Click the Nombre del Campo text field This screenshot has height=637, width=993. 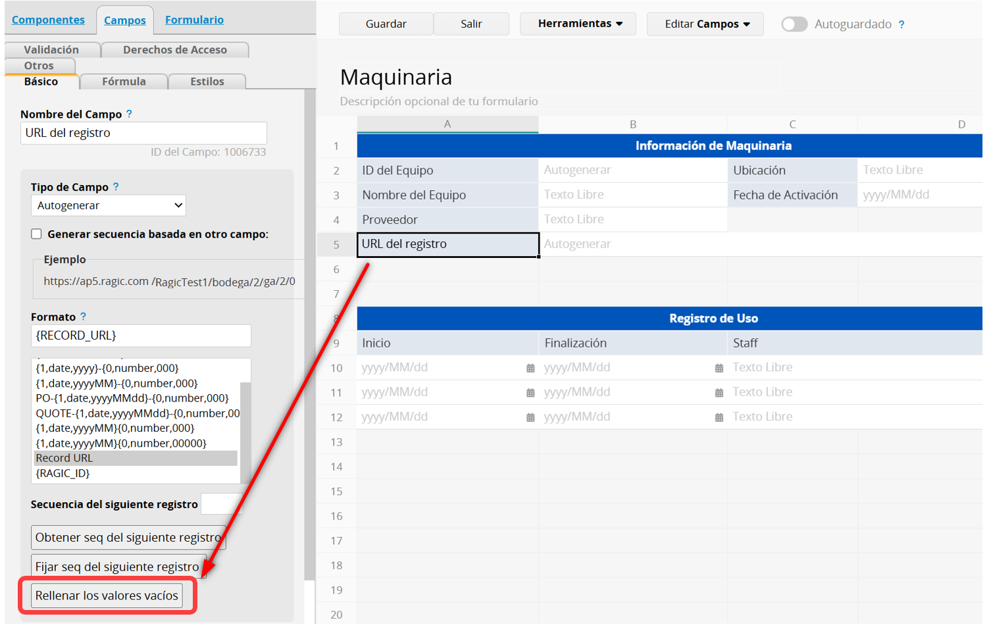(143, 133)
